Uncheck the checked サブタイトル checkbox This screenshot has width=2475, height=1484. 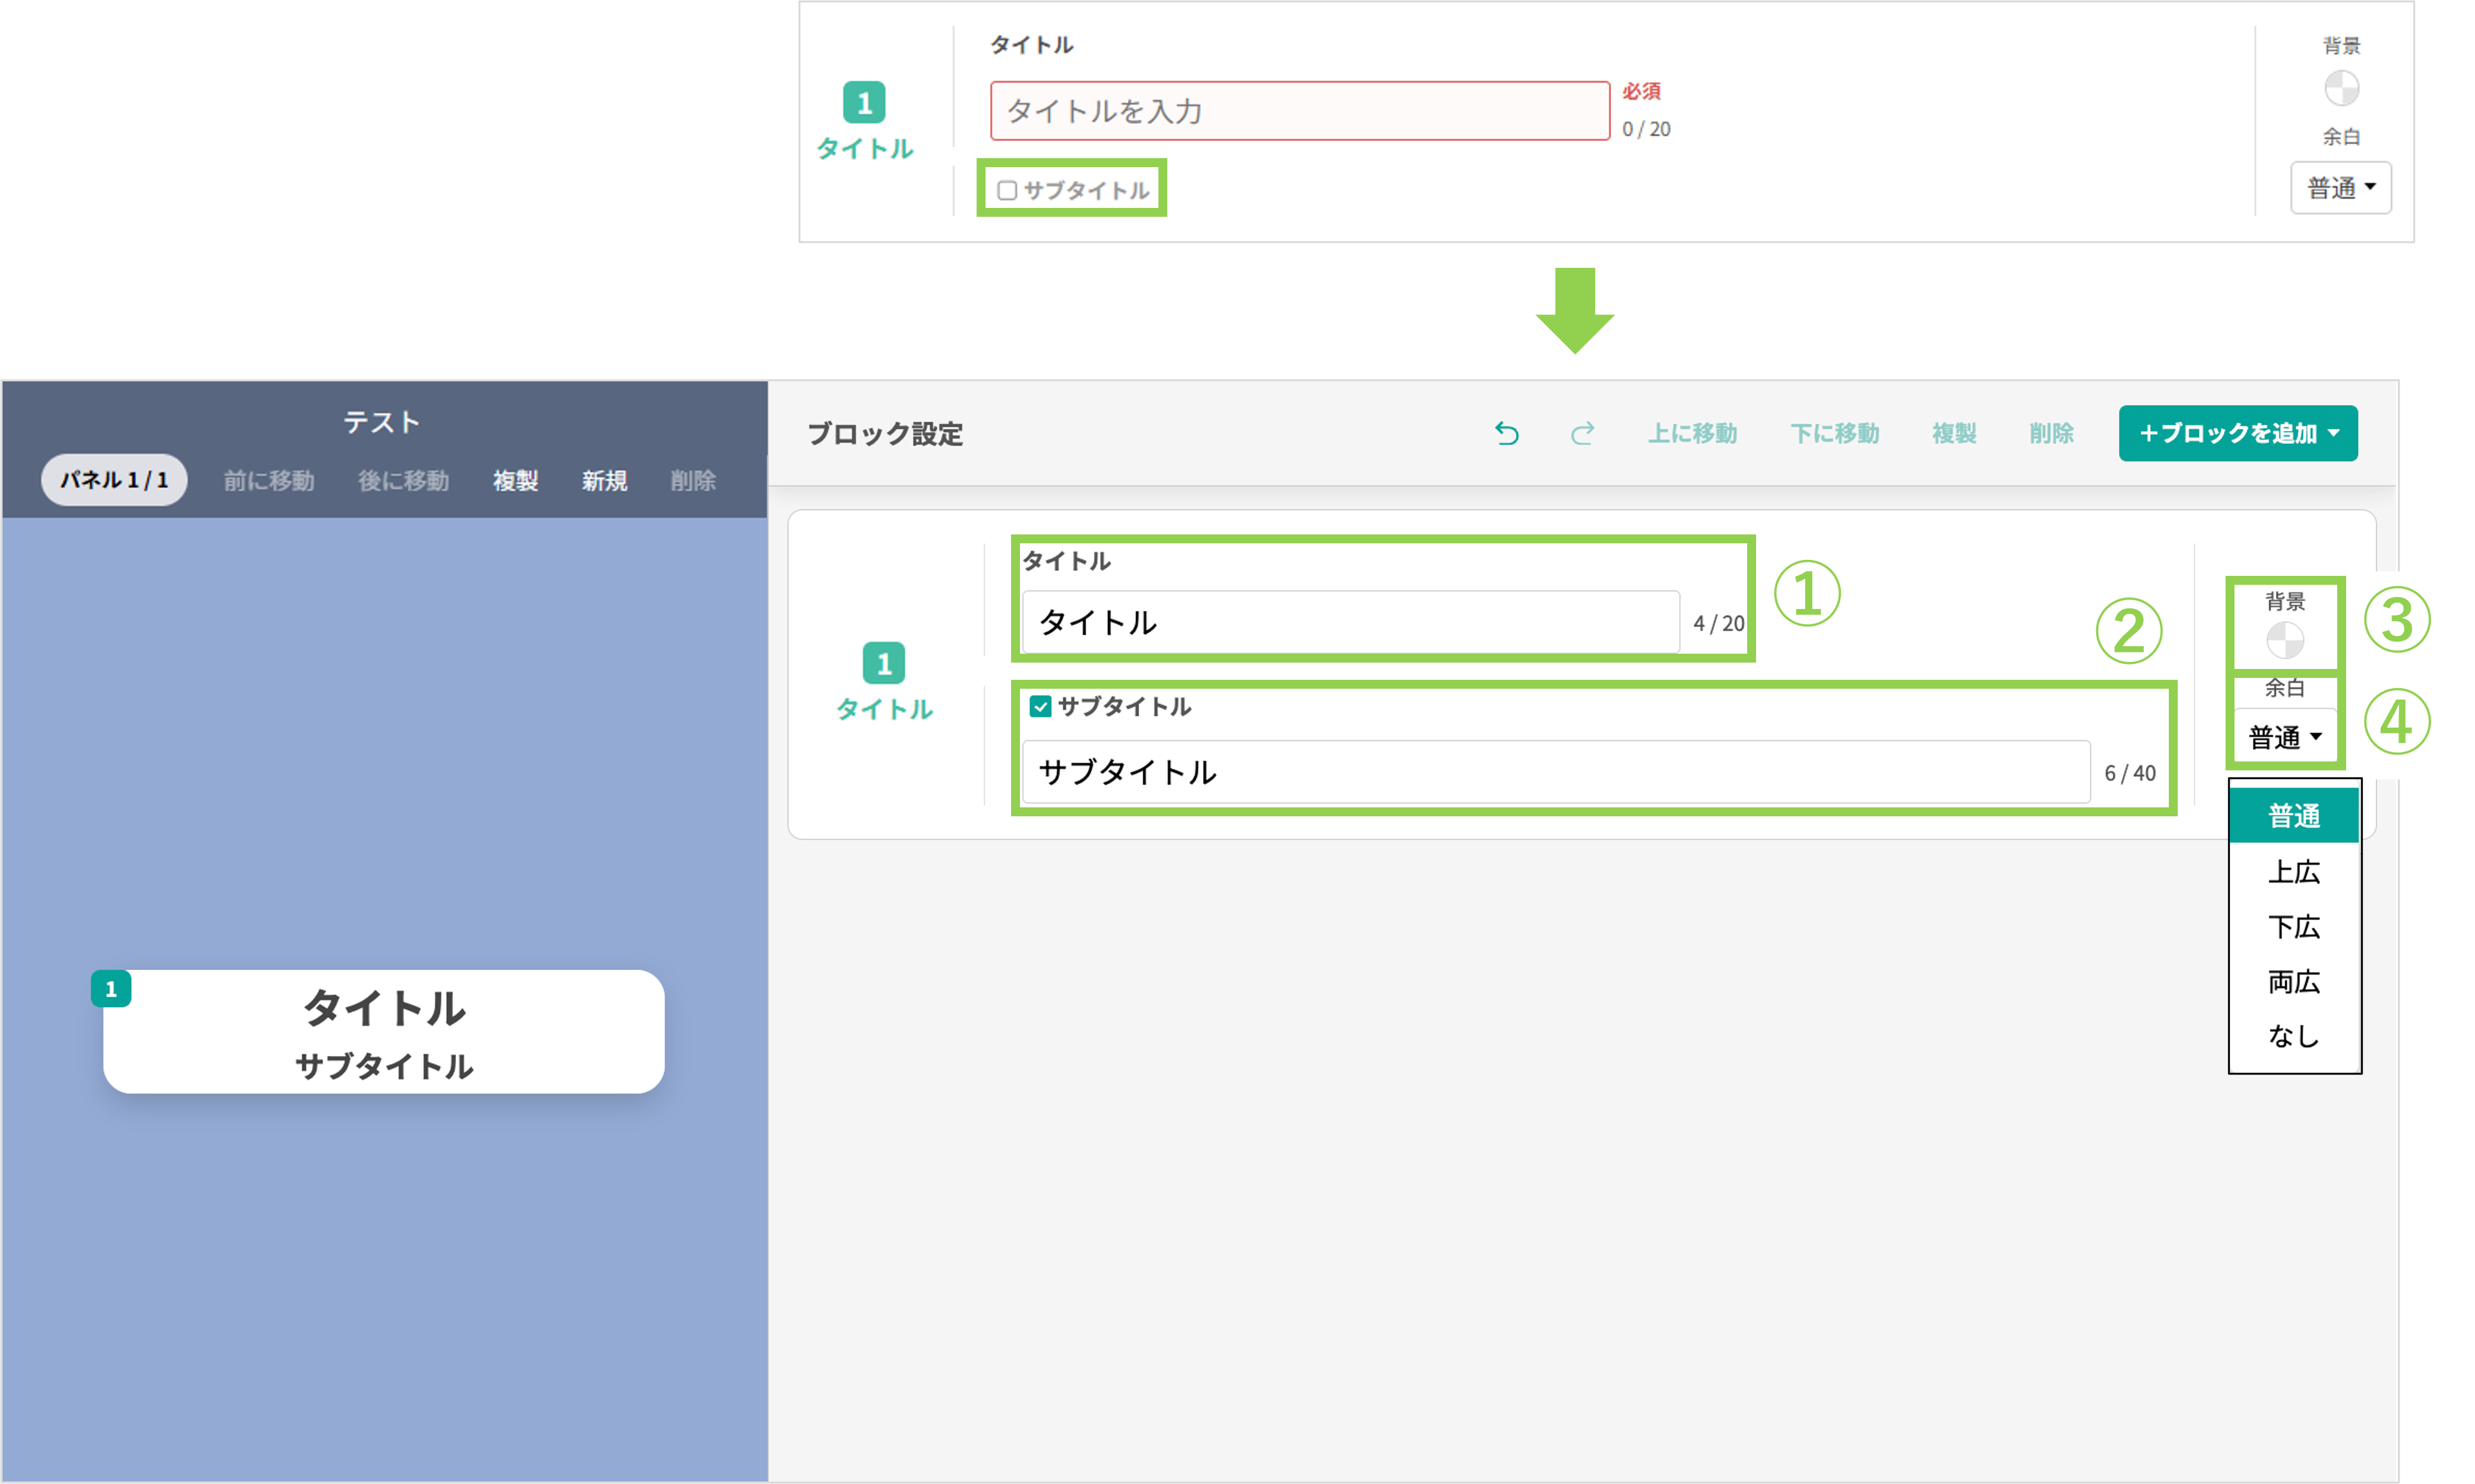tap(1040, 707)
